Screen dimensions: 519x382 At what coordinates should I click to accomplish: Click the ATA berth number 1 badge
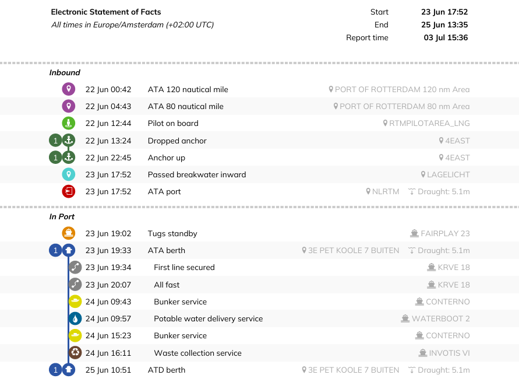click(x=55, y=250)
